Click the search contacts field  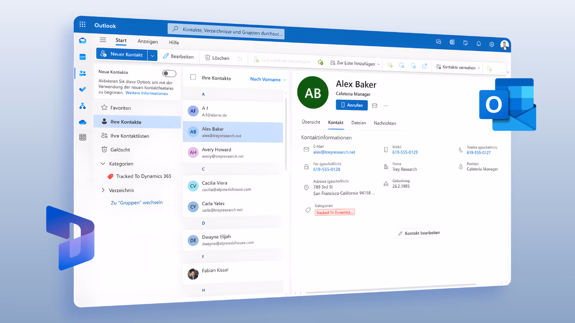coord(226,31)
